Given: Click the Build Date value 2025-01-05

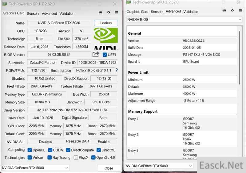Looking at the screenshot, I should tap(192, 48).
